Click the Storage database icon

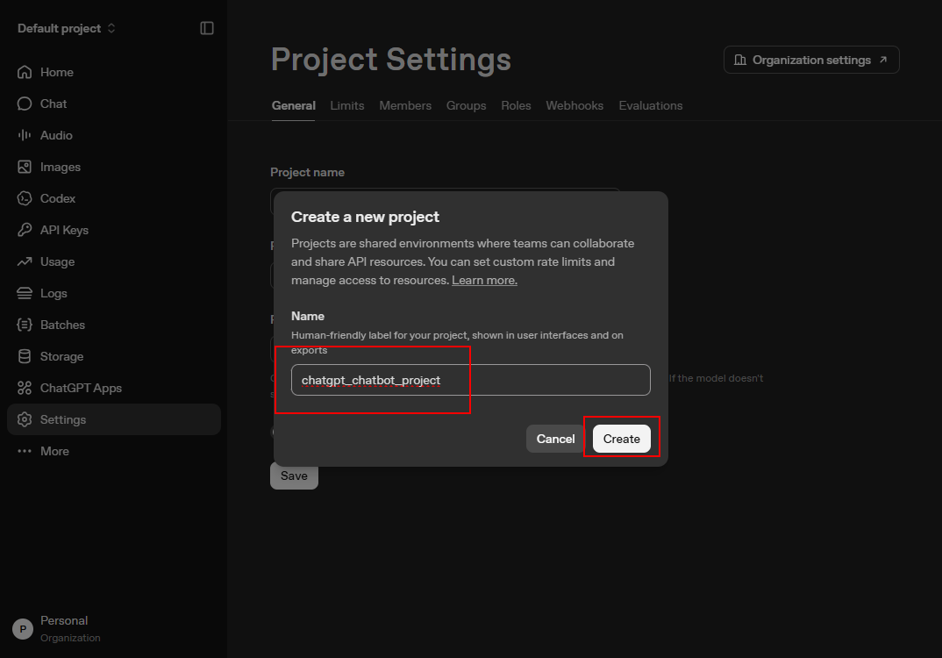[x=25, y=356]
